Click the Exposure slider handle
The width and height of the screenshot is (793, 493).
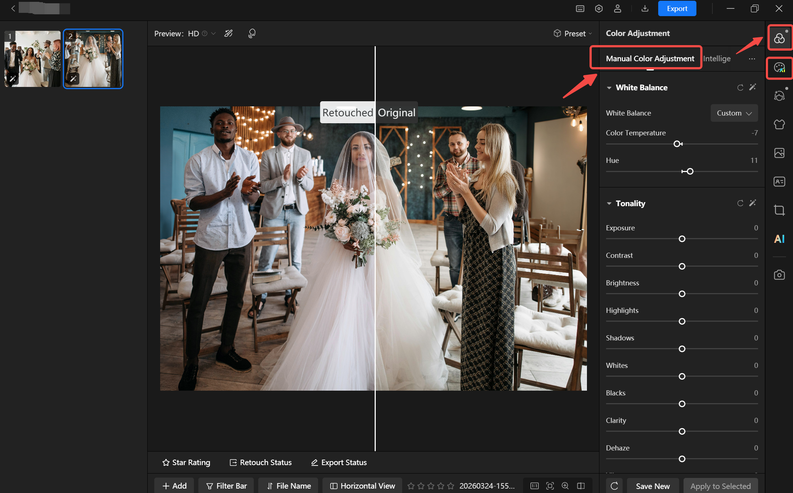tap(682, 239)
